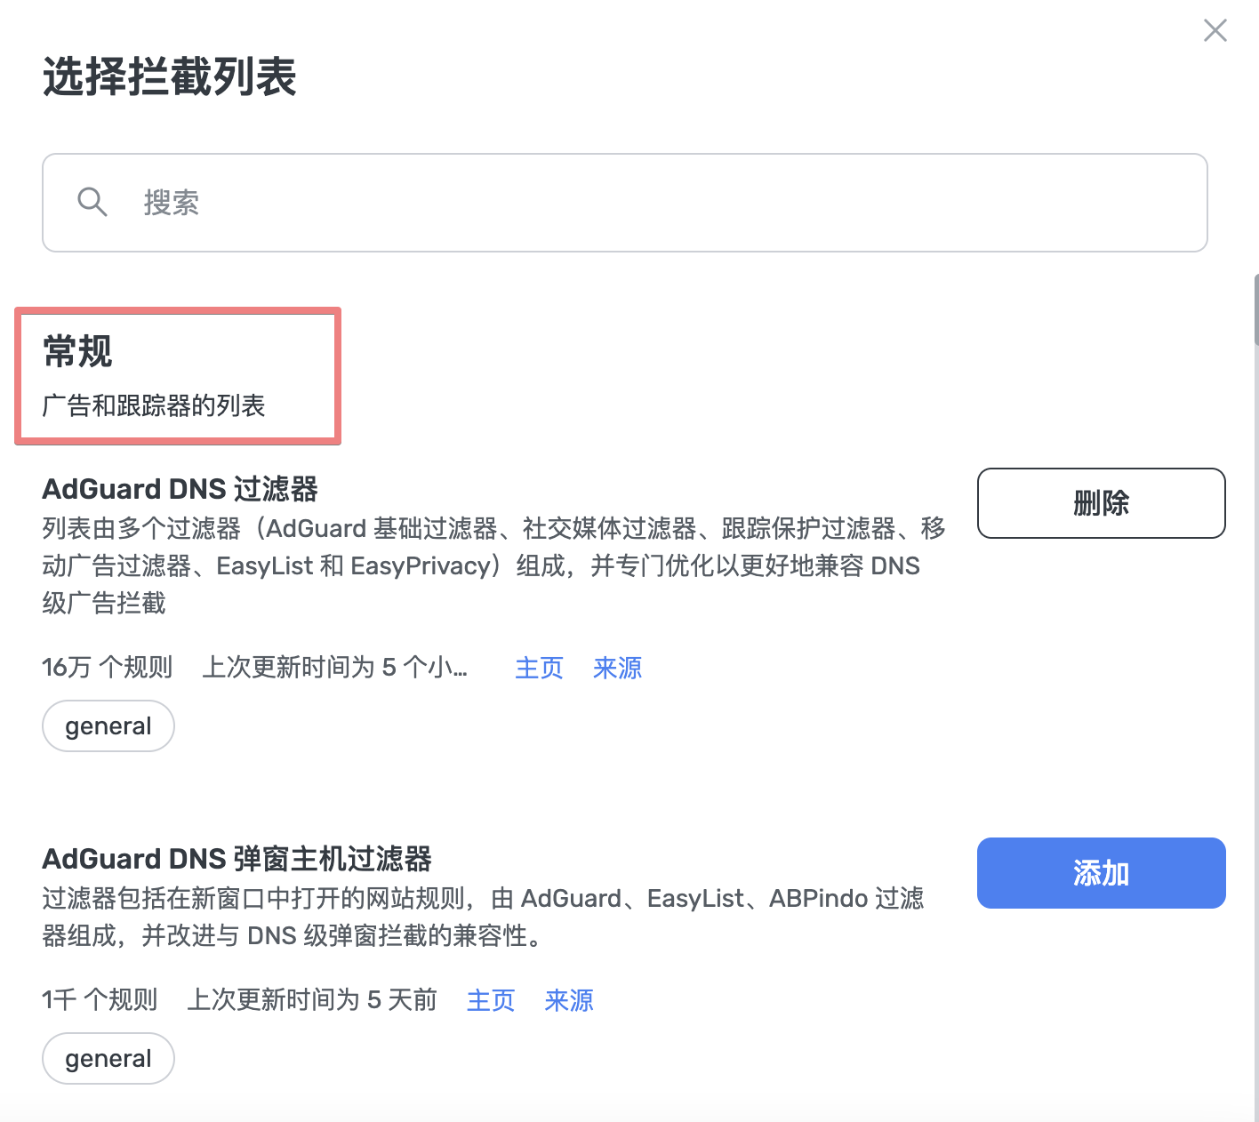The height and width of the screenshot is (1122, 1259).
Task: Click the 常规 section heading
Action: (77, 351)
